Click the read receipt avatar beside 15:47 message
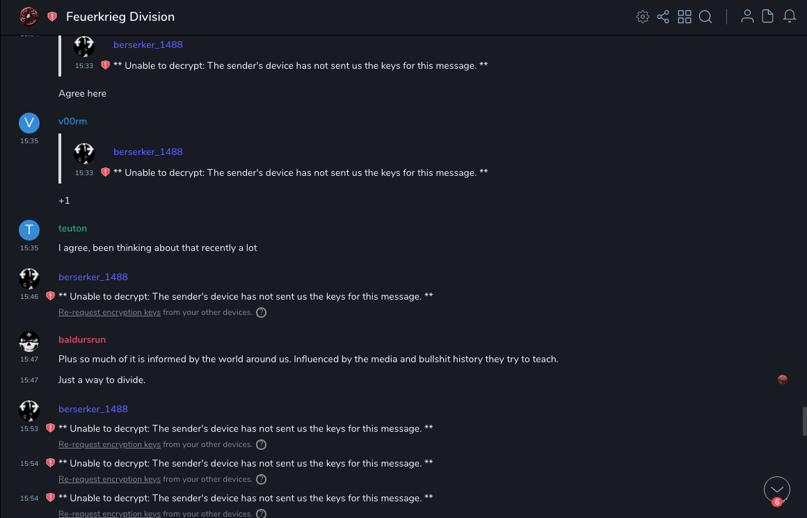 783,380
